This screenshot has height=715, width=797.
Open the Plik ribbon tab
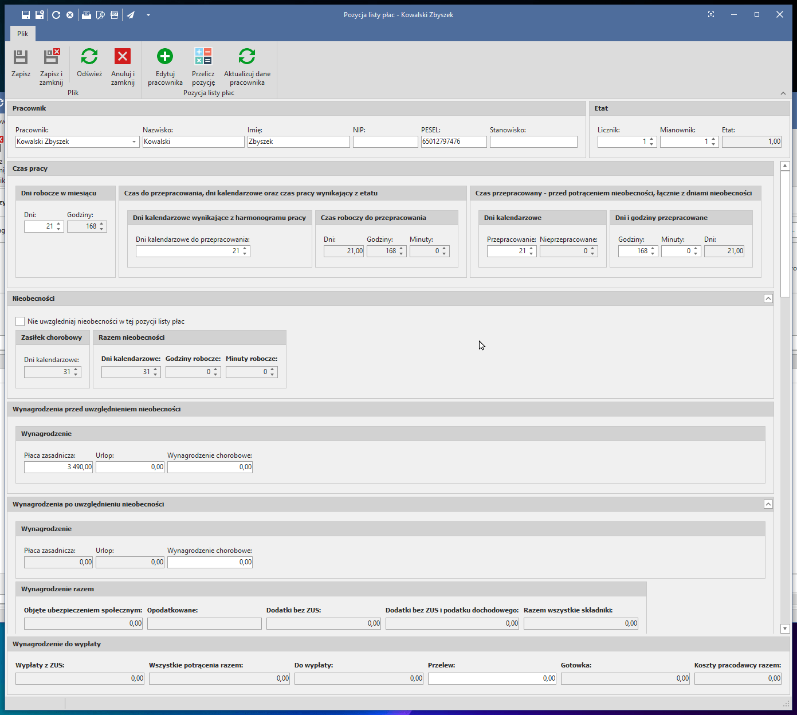[x=22, y=34]
